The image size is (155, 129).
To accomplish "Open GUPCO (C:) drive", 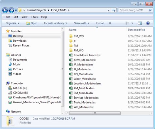I will coord(18,88).
